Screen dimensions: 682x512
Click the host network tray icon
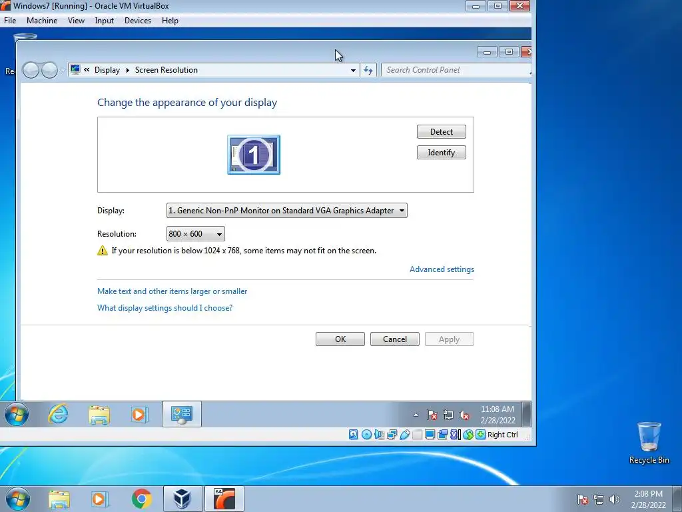coord(599,499)
